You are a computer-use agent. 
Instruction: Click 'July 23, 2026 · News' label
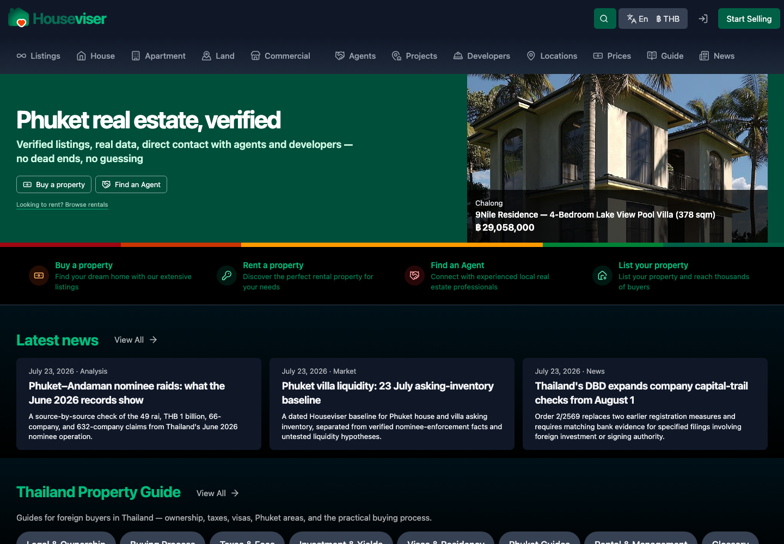coord(570,371)
